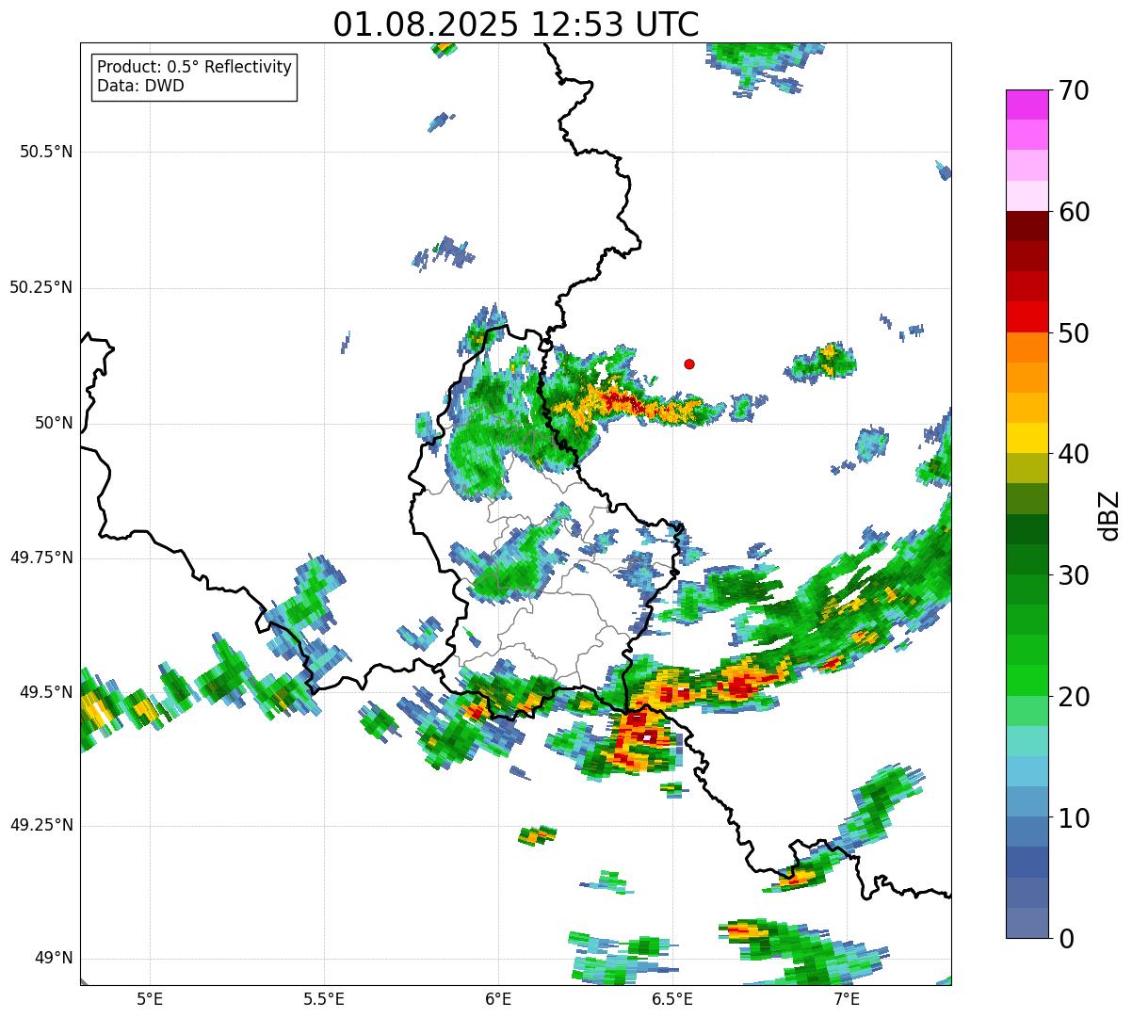Click the colorbar tick label "0"
Screen dimensions: 1132x1018
[1066, 939]
